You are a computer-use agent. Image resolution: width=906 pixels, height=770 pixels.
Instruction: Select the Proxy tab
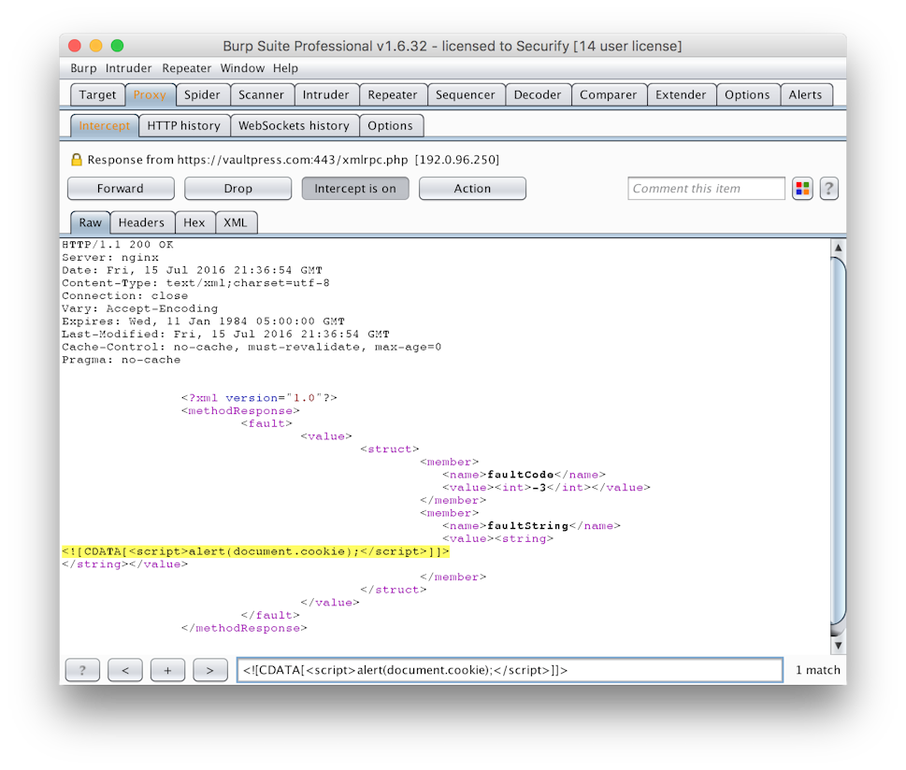click(150, 94)
